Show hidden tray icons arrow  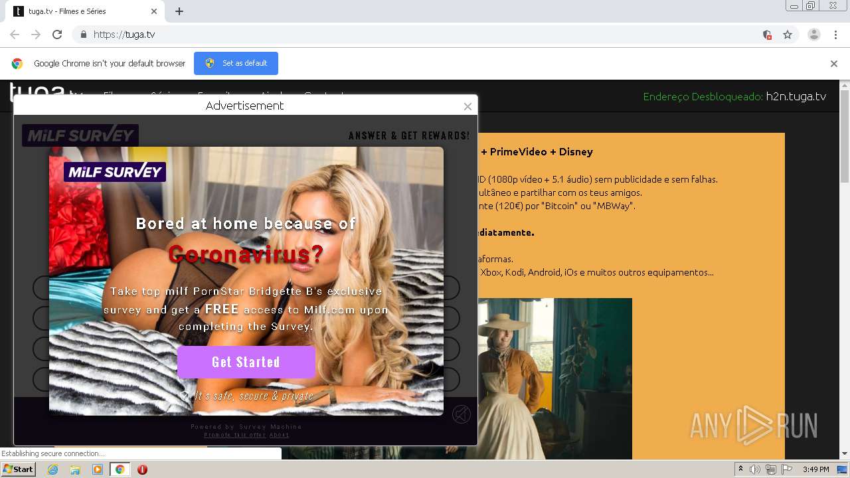(740, 469)
